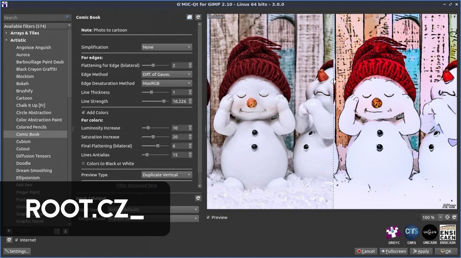The width and height of the screenshot is (461, 258).
Task: Select the Angoisse Anguish filter
Action: coord(33,48)
